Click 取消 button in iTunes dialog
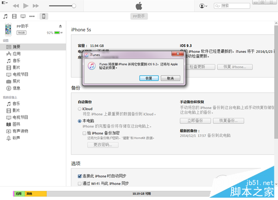Image resolution: width=278 pixels, height=200 pixels. pyautogui.click(x=171, y=78)
